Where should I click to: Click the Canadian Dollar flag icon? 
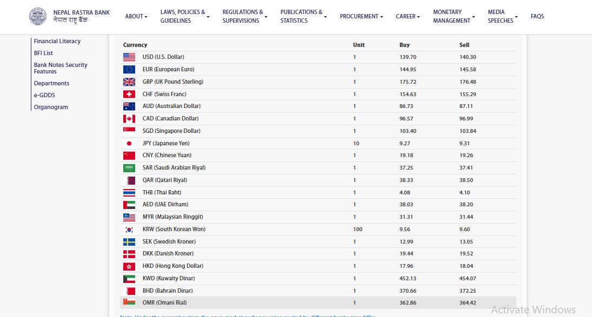[x=129, y=118]
